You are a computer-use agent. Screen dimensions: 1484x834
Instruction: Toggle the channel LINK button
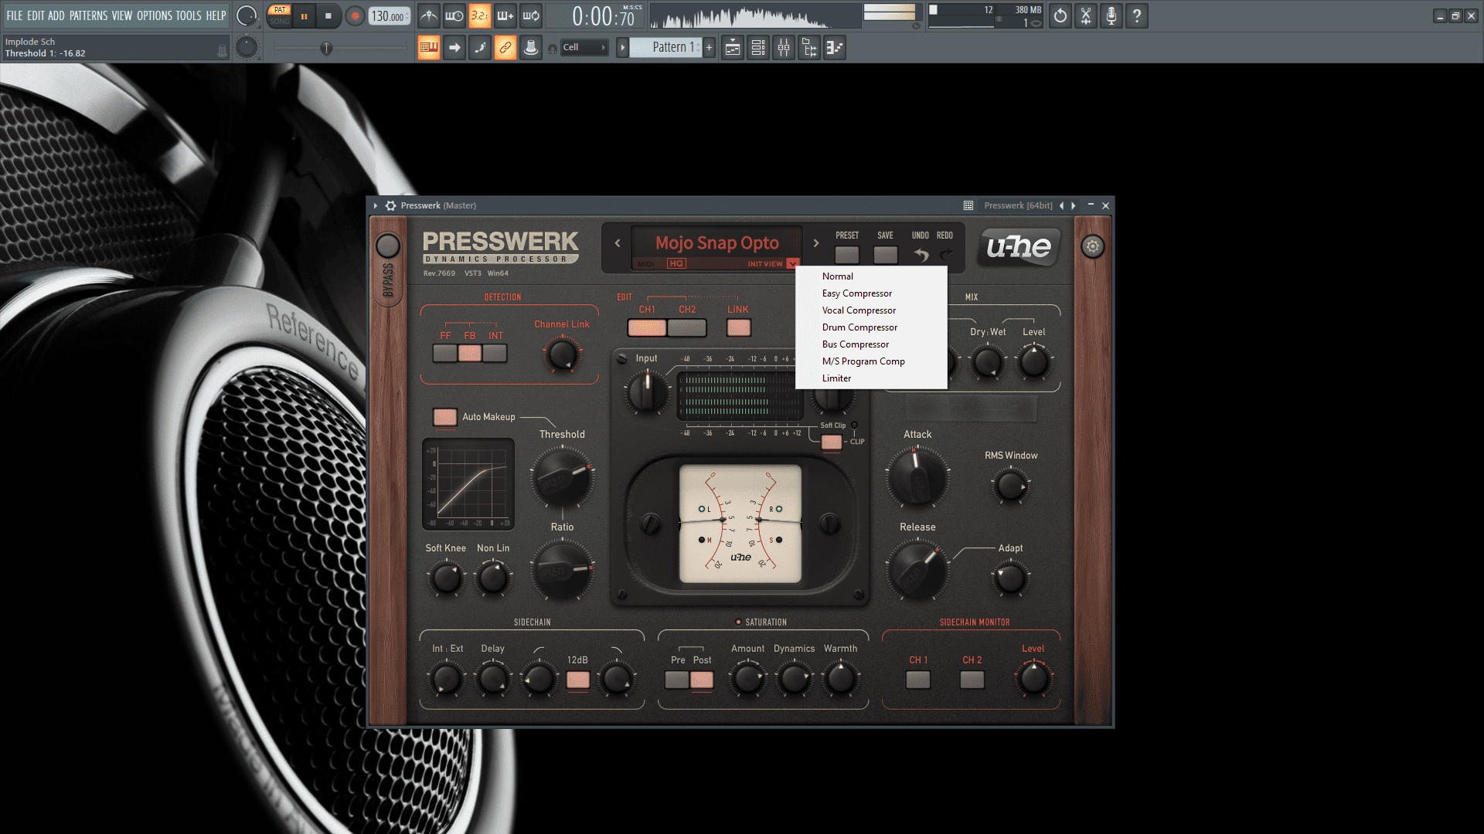[x=738, y=327]
